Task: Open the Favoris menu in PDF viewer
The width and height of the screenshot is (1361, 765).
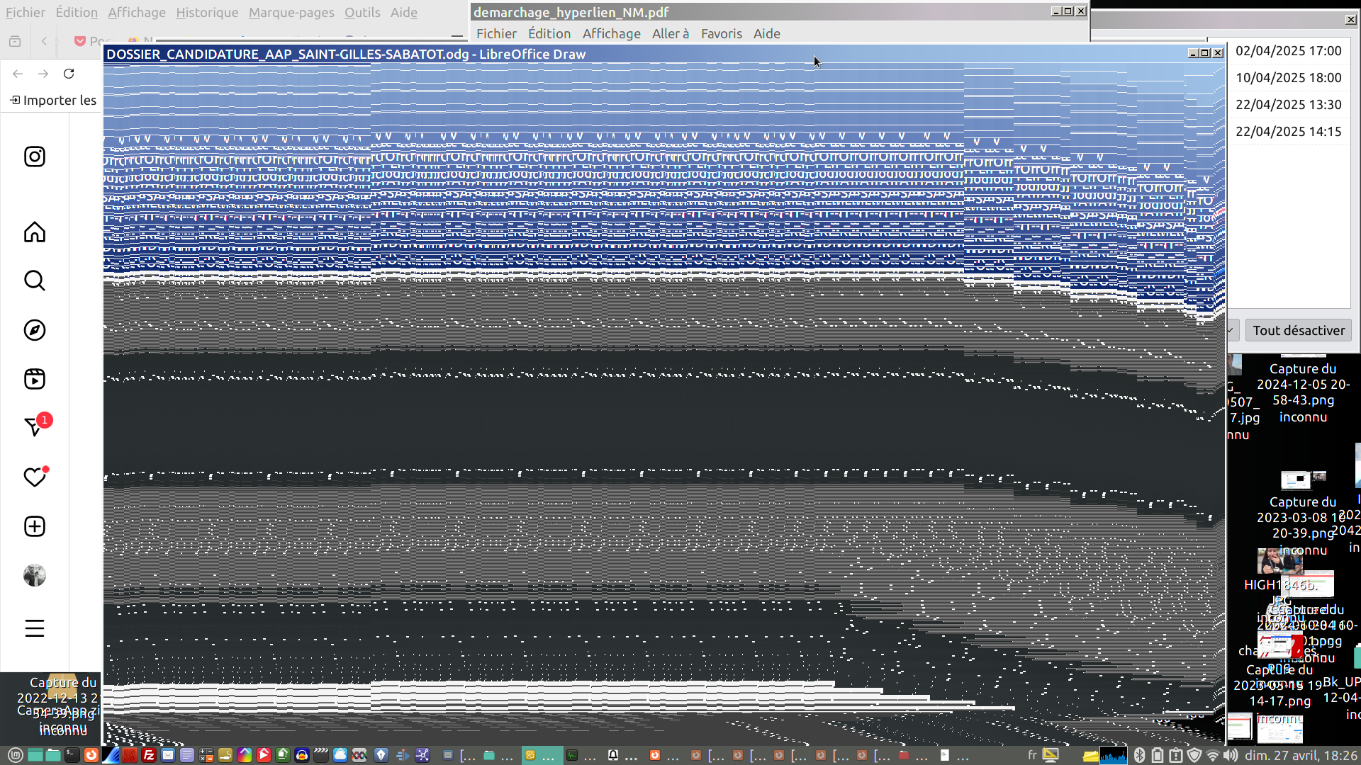Action: coord(721,33)
